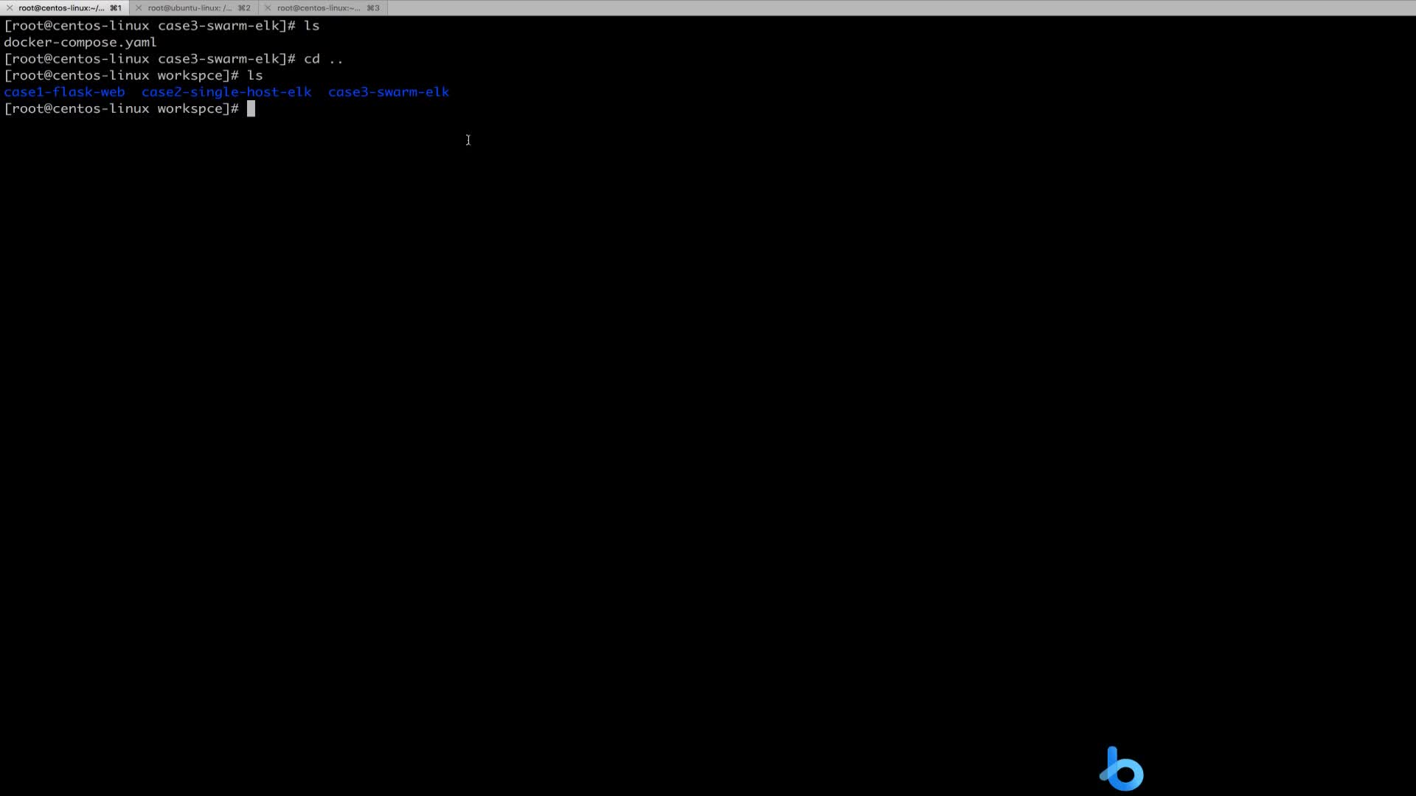Place cursor at the active workspce prompt
The image size is (1416, 796).
pyautogui.click(x=251, y=109)
